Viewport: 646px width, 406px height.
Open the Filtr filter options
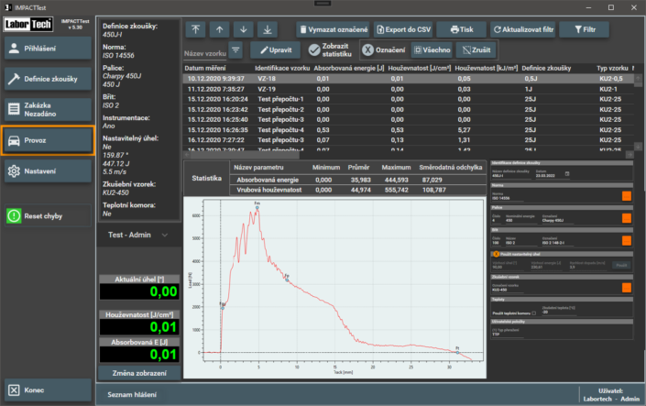click(585, 29)
